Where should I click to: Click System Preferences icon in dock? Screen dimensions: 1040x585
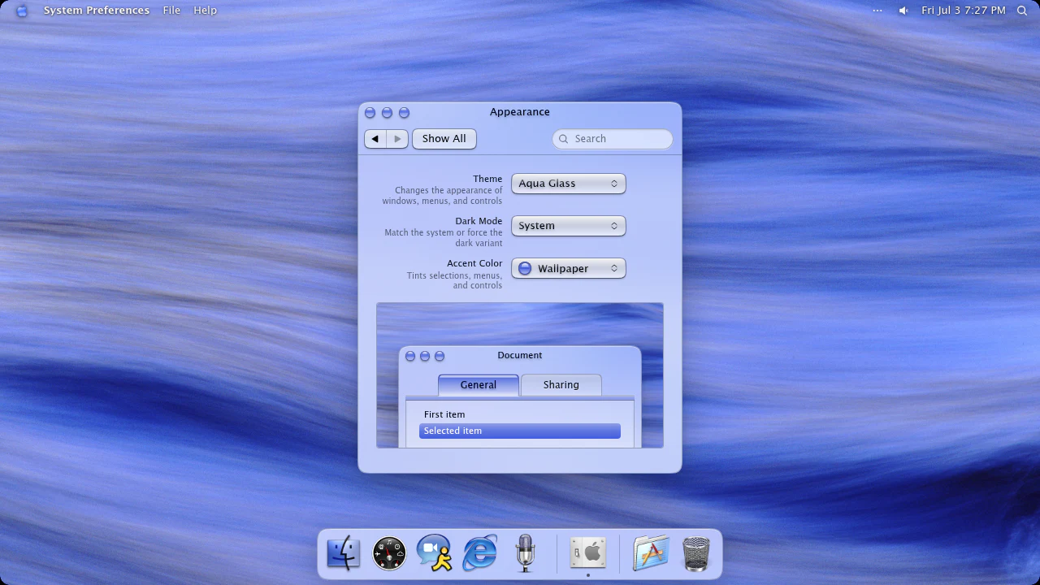coord(587,553)
